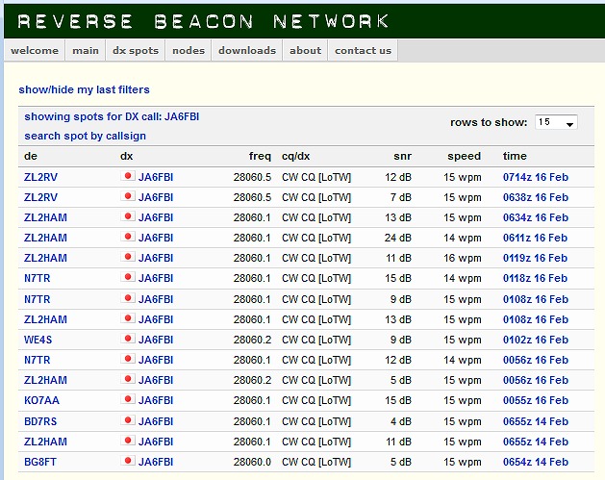
Task: Click the time 0714z 16 Feb
Action: point(536,177)
